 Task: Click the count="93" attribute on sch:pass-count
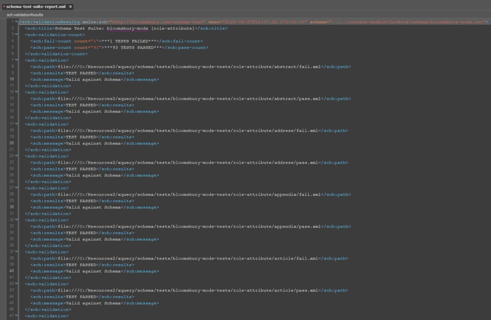point(88,48)
